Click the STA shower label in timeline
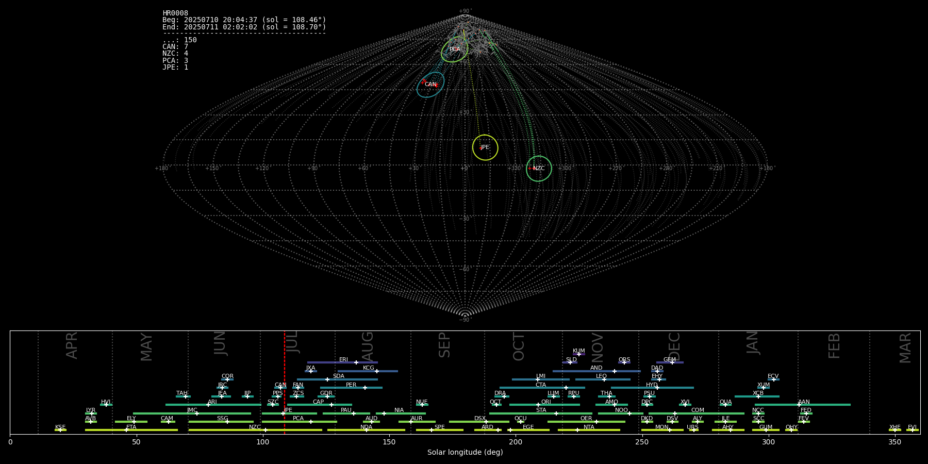Screen dimensions: 928x464 [541, 410]
